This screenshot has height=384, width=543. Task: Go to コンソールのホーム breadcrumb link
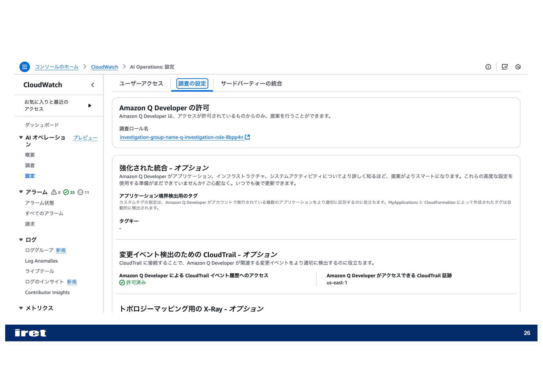pos(56,67)
